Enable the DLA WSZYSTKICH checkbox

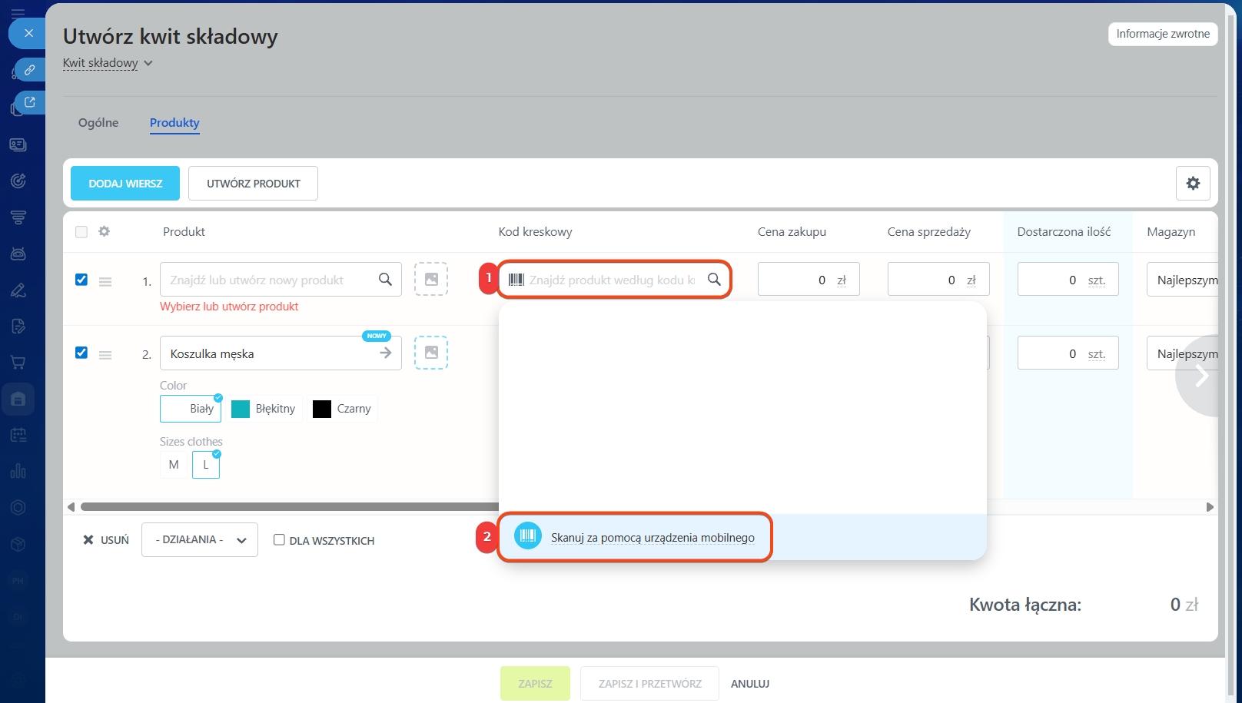(279, 540)
